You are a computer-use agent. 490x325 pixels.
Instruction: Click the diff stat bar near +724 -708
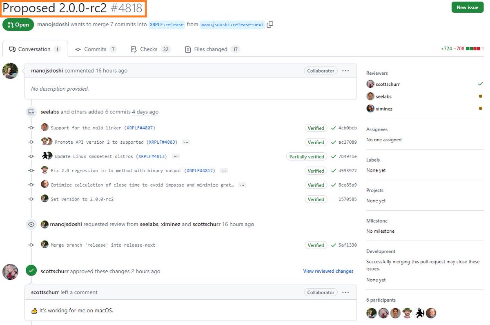[x=475, y=48]
